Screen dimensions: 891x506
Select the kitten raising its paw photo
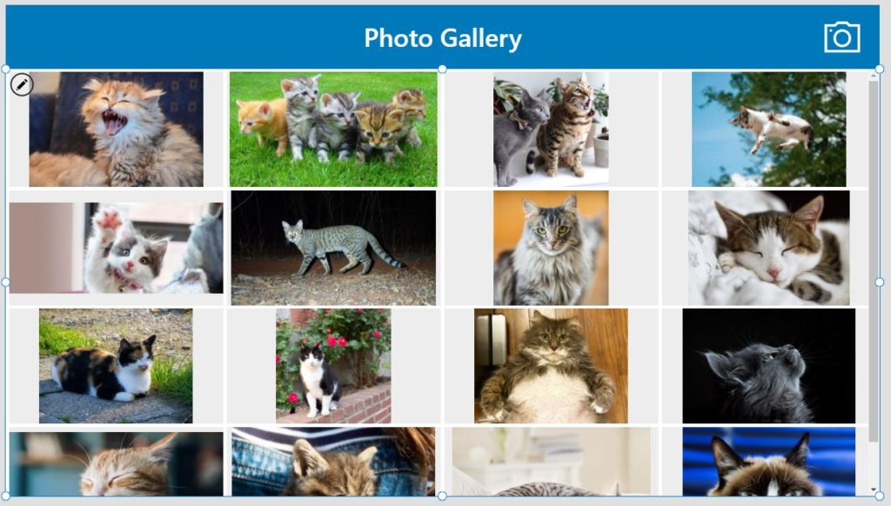click(x=116, y=248)
